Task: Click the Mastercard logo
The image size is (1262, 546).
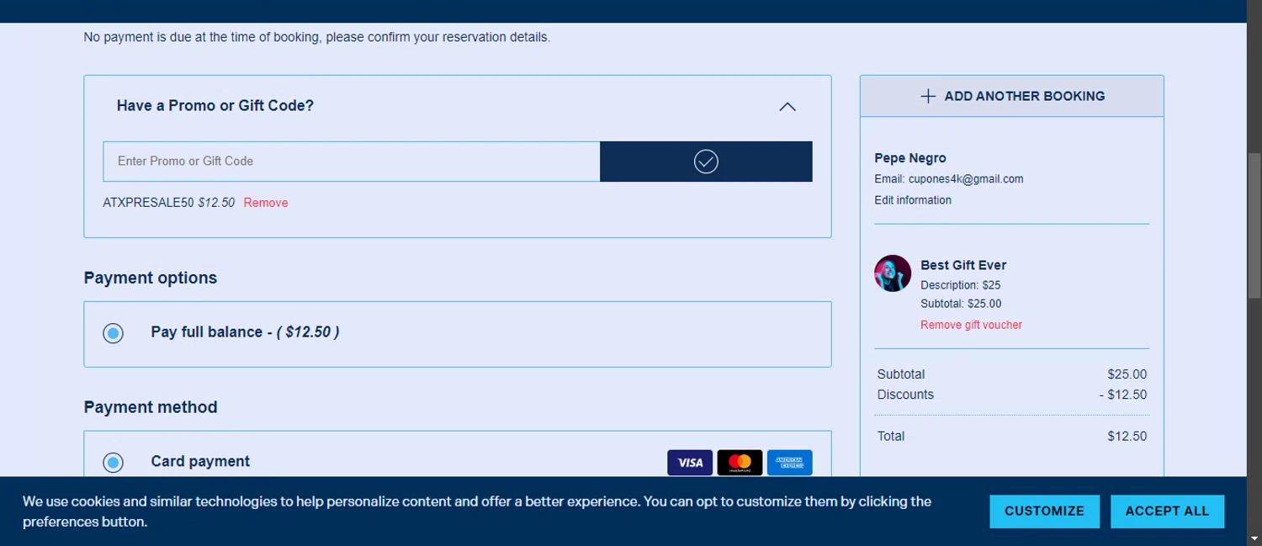Action: point(740,463)
